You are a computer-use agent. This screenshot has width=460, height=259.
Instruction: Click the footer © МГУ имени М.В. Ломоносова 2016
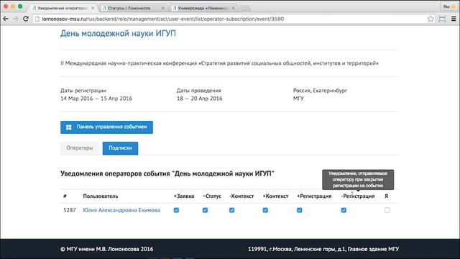pos(107,249)
